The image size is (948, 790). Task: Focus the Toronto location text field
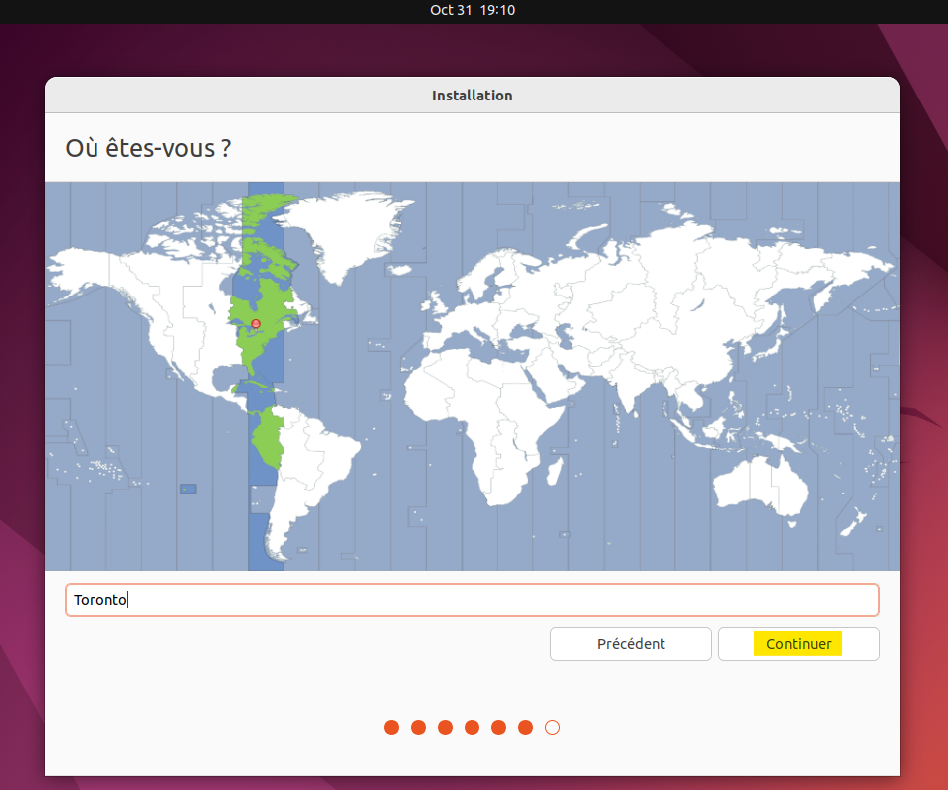pyautogui.click(x=472, y=600)
